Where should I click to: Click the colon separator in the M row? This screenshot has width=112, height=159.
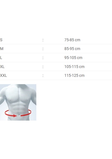43,49
